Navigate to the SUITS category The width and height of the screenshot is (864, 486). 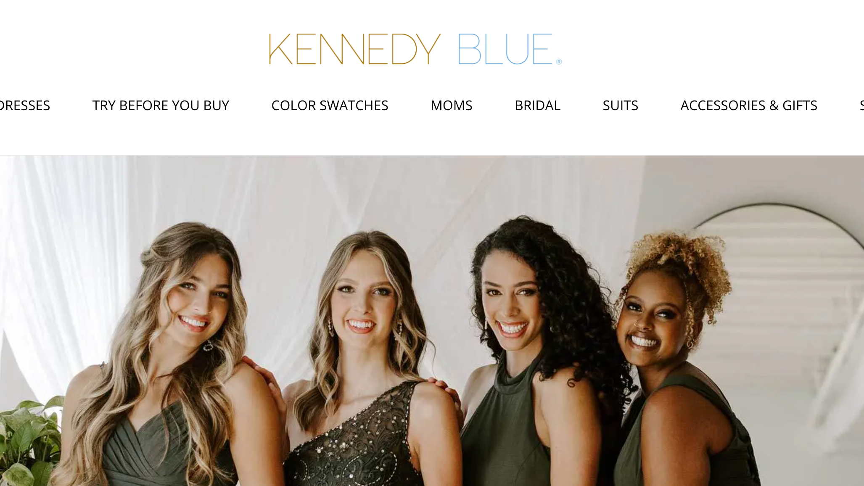[x=620, y=106]
